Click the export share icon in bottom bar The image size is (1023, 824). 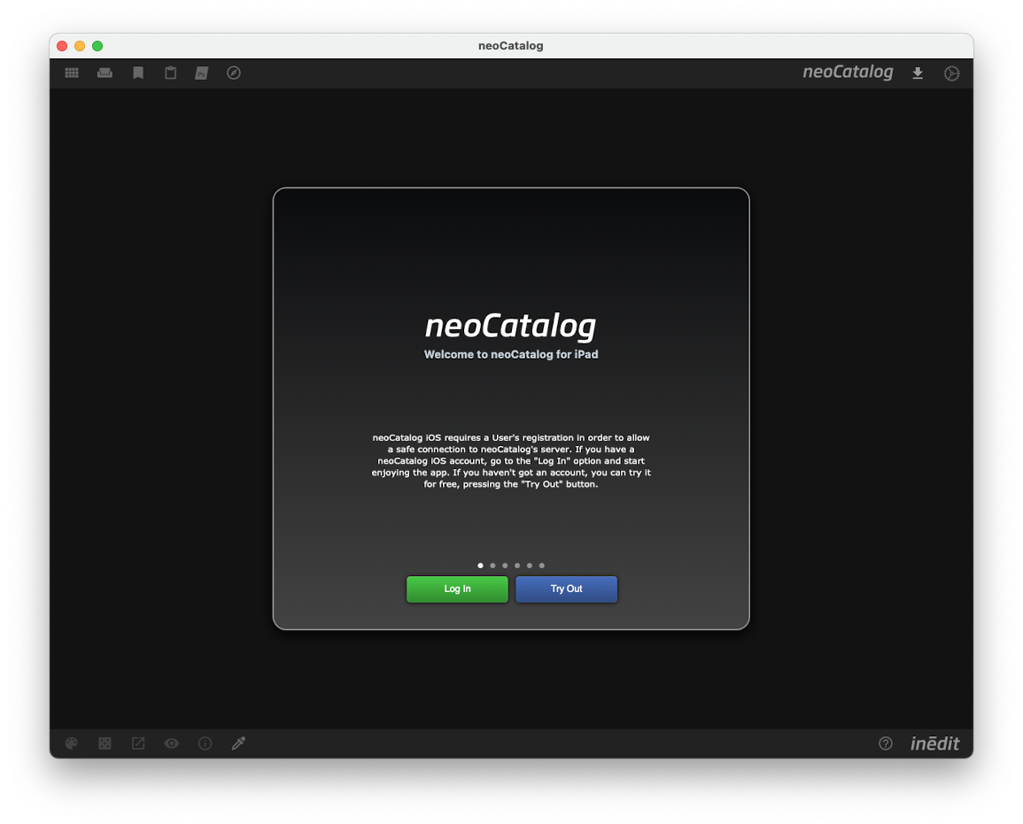click(137, 743)
